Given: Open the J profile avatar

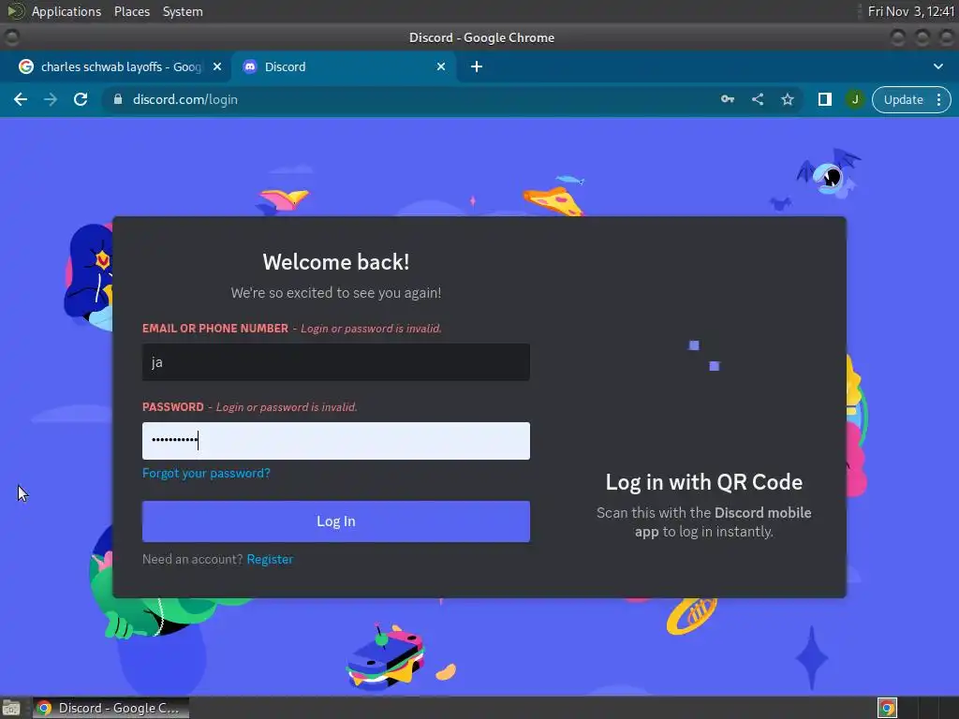Looking at the screenshot, I should point(855,99).
